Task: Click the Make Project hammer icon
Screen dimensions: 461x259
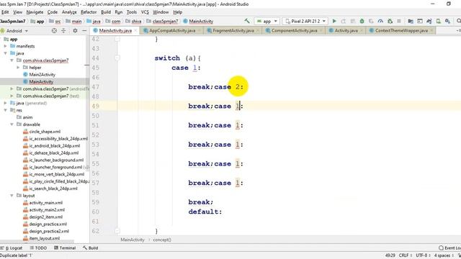Action: click(x=246, y=21)
